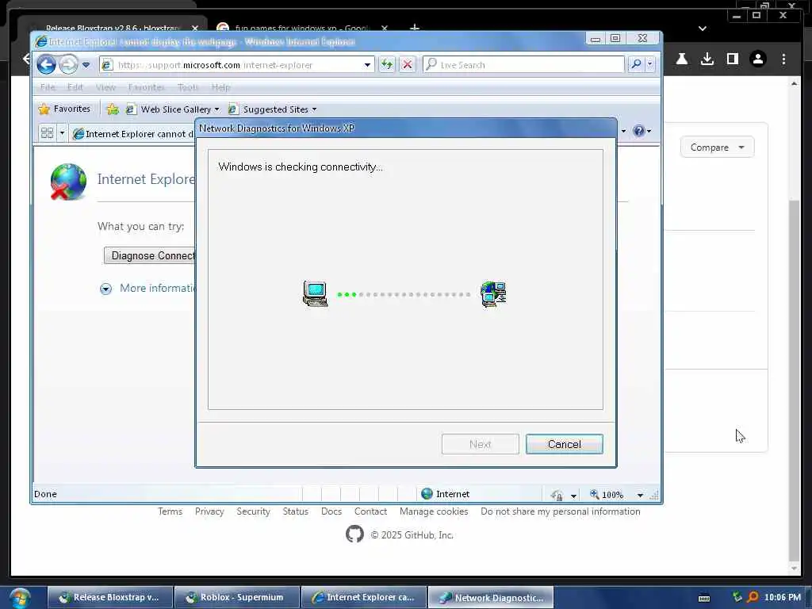
Task: Open Compare dropdown in the Supermium GitHub page
Action: click(x=717, y=147)
